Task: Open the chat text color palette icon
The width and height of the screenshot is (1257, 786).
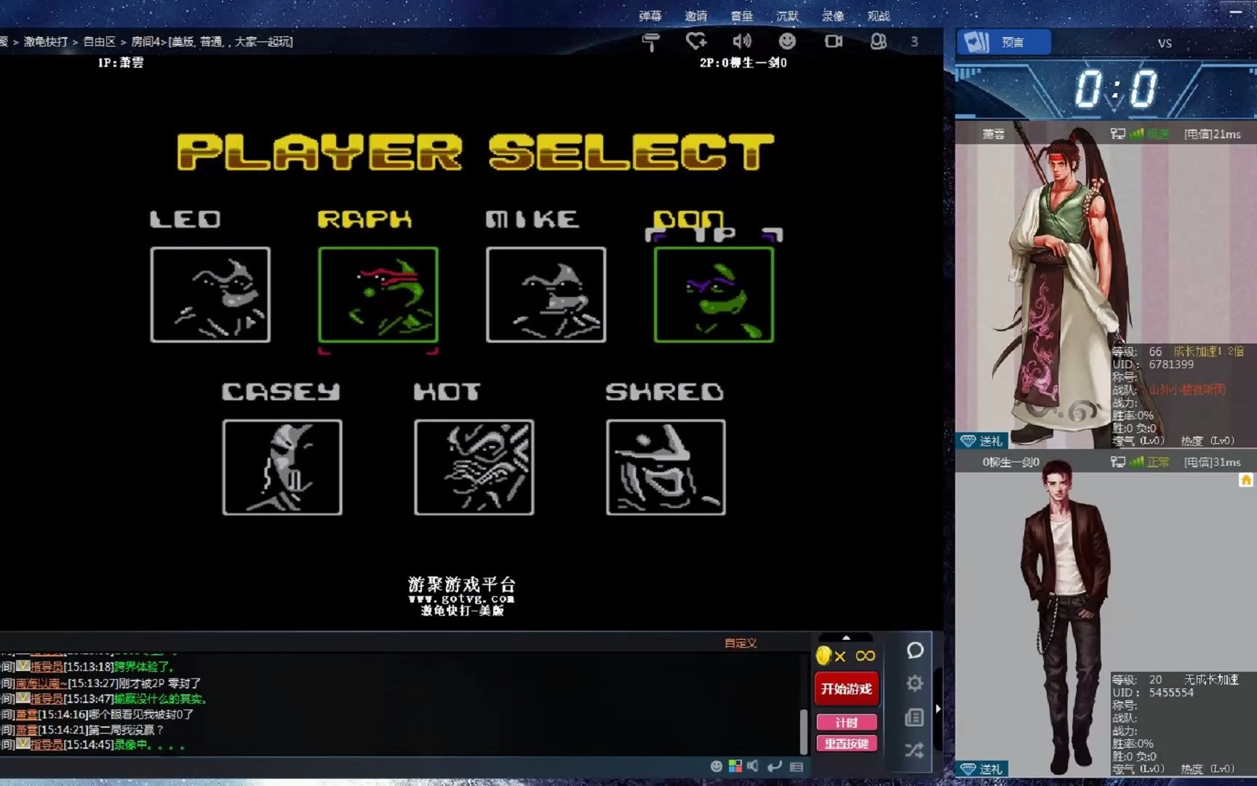Action: click(x=735, y=766)
